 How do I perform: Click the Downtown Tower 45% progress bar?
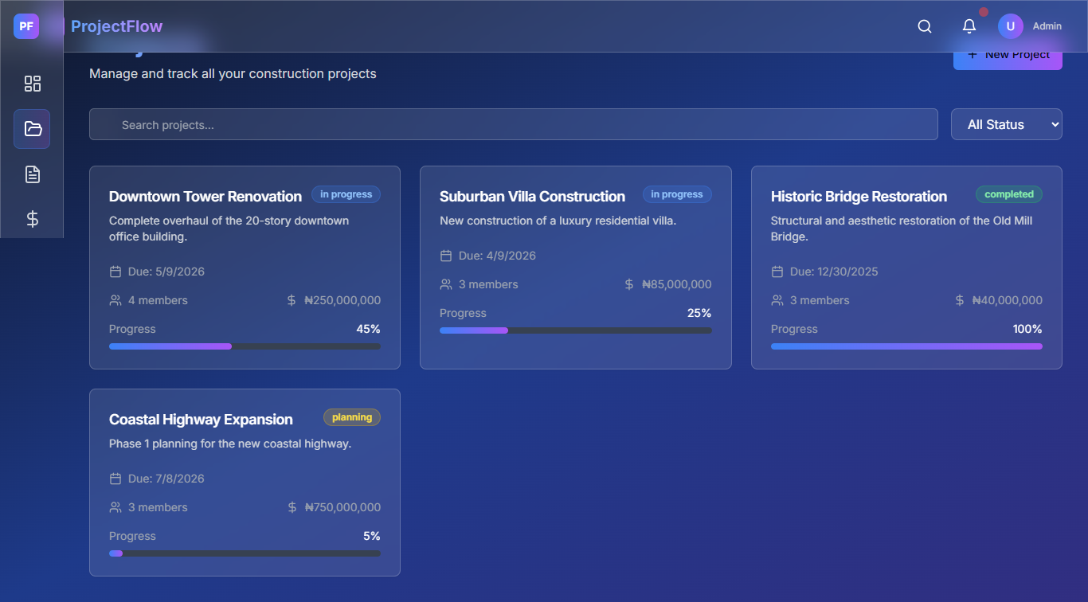click(245, 346)
